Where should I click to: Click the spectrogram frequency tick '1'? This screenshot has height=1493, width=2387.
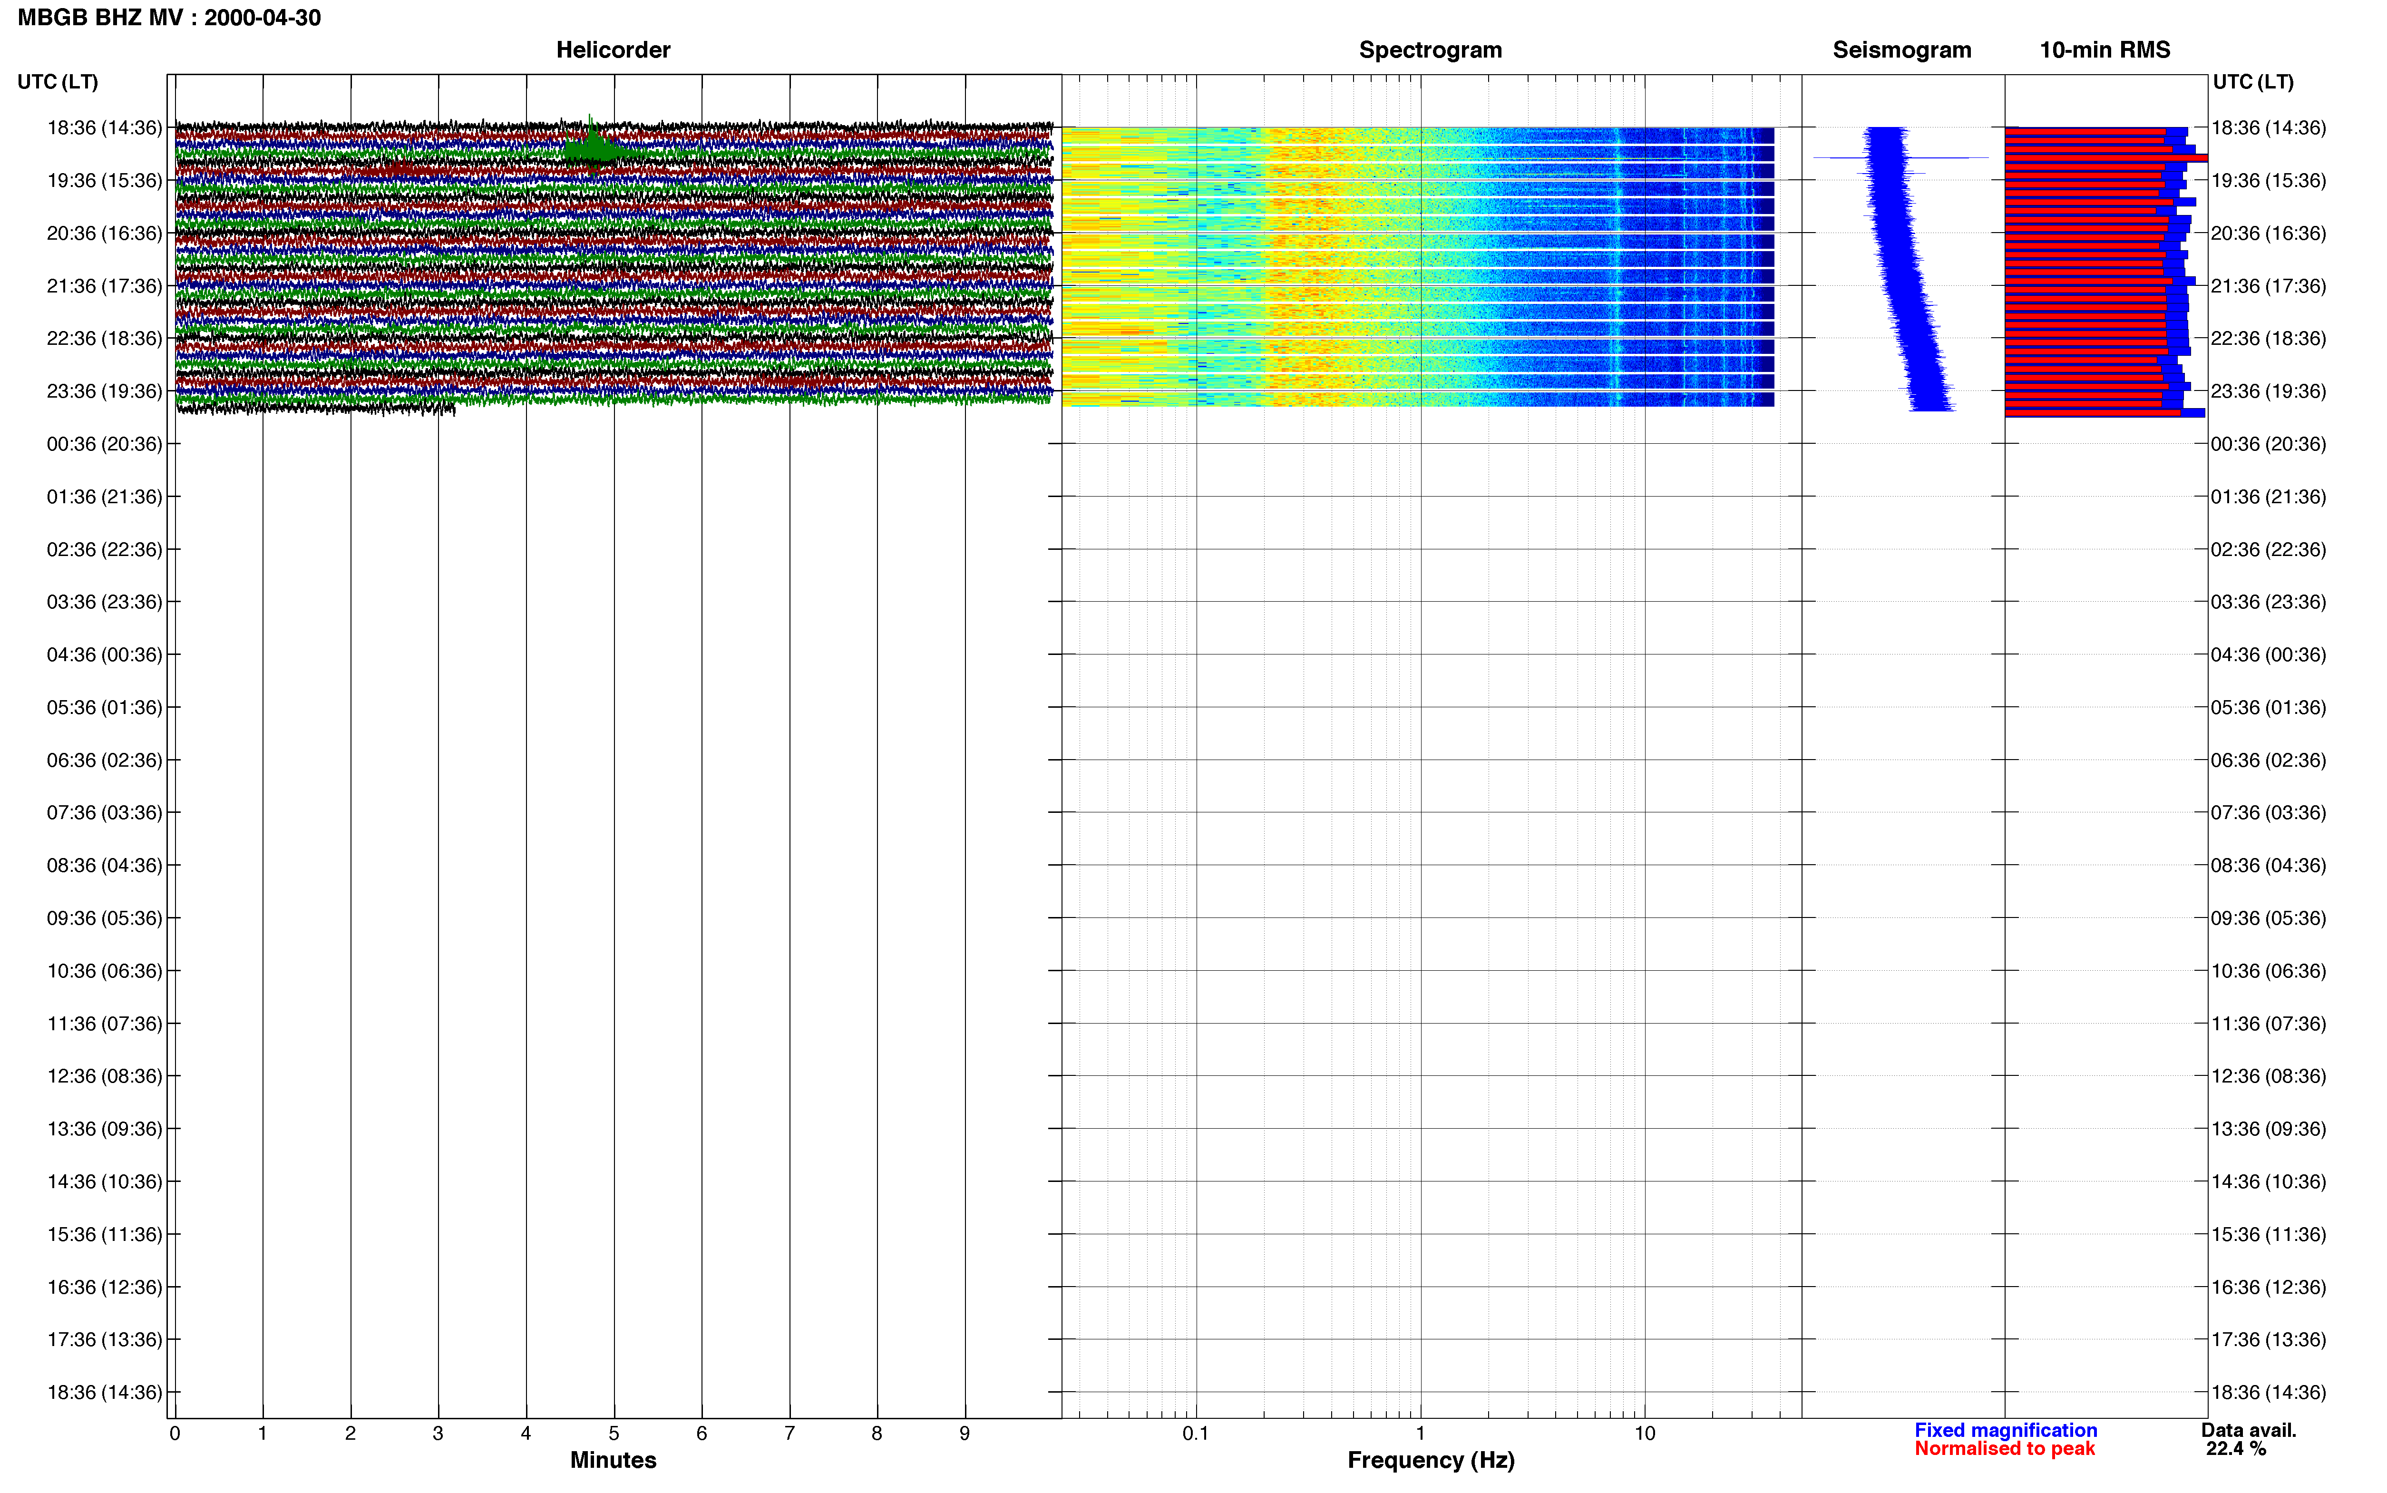(1421, 1434)
